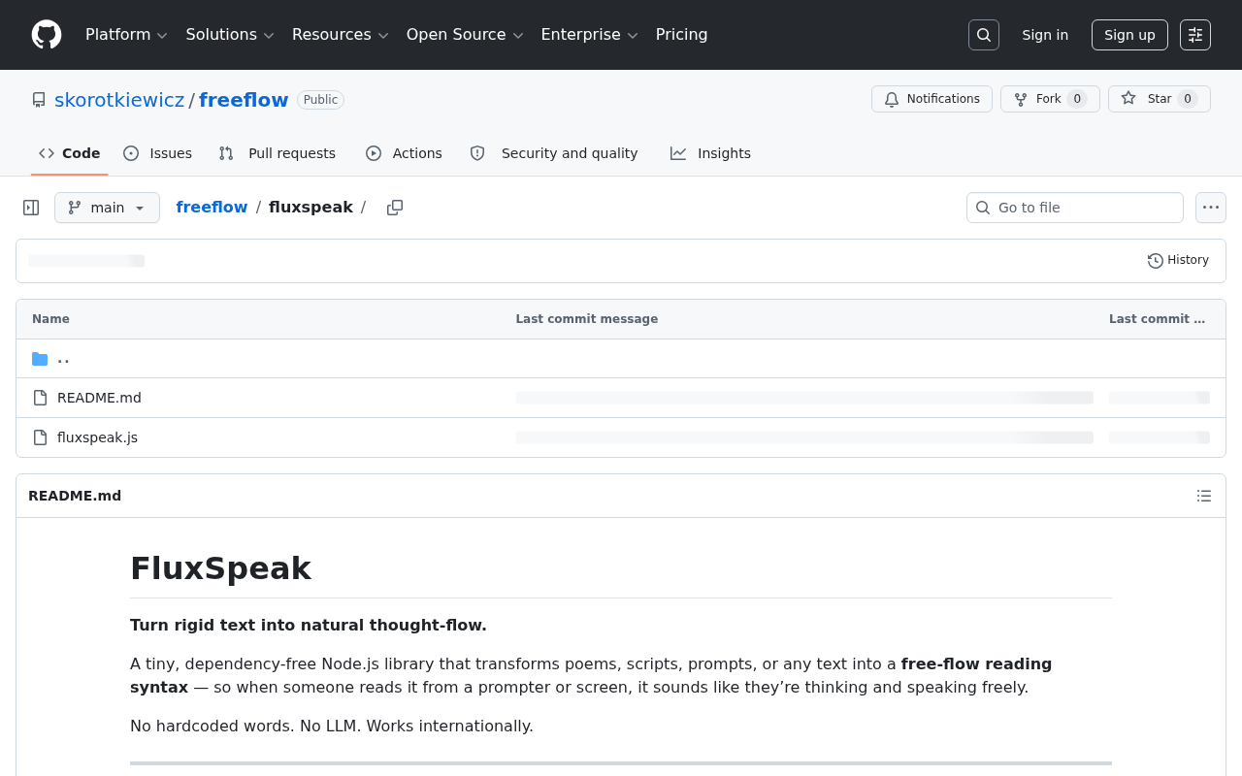Expand the Open Source menu
The image size is (1242, 776).
(465, 35)
